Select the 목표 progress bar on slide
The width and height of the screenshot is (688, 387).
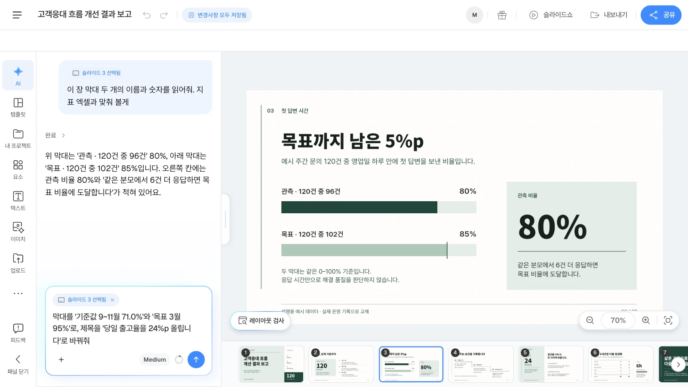click(x=379, y=250)
